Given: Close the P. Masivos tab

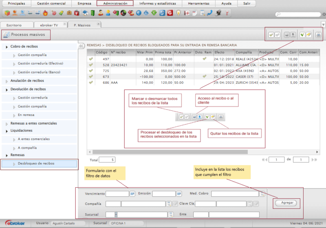Looking at the screenshot, I should pyautogui.click(x=98, y=24).
